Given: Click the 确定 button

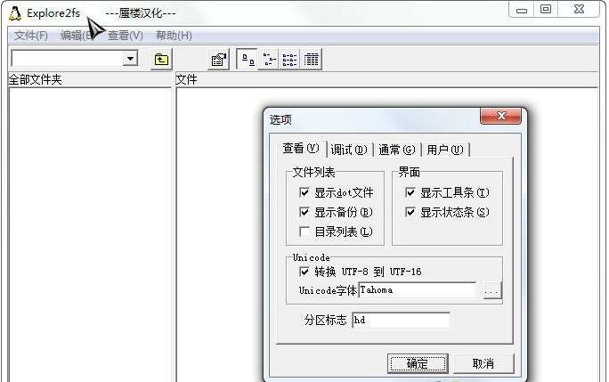Looking at the screenshot, I should 418,363.
